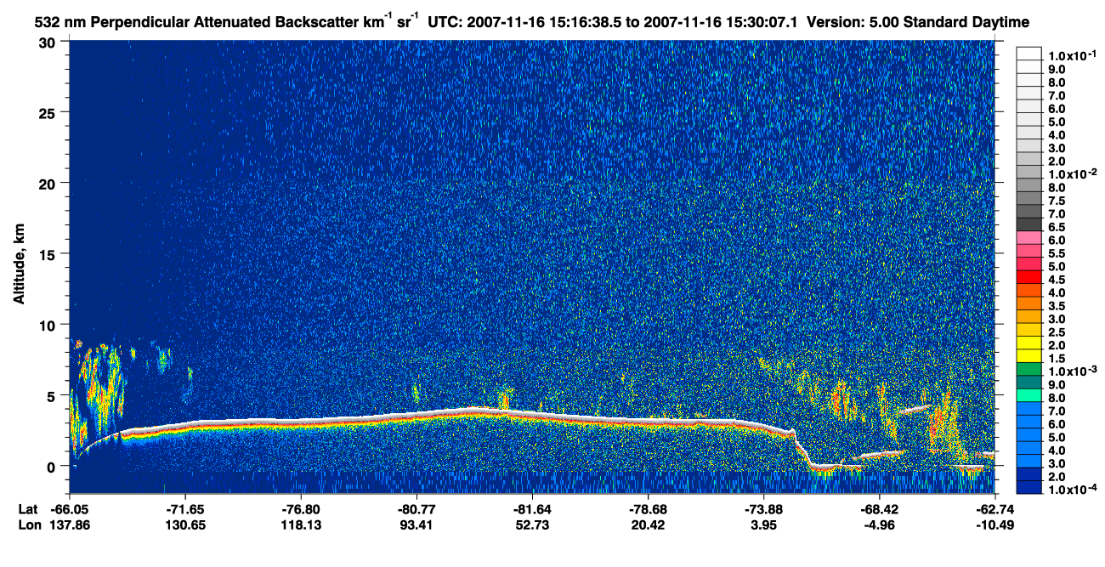Click the longitude value '3.95'

[x=763, y=524]
